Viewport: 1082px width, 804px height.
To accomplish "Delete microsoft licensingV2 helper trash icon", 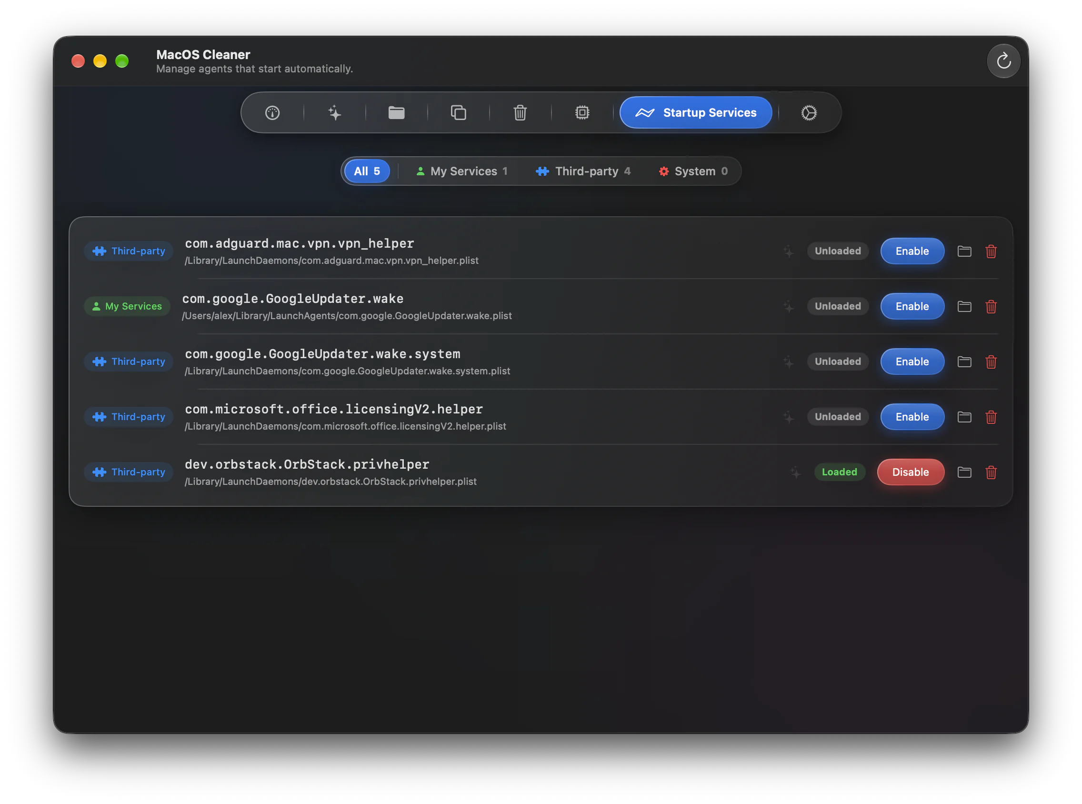I will [991, 417].
